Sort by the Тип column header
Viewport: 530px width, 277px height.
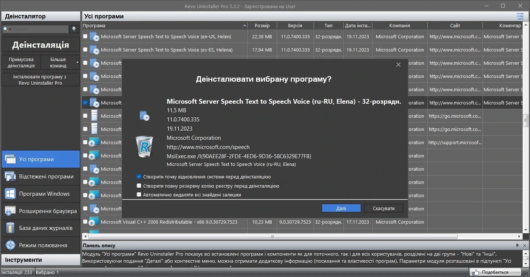coord(328,26)
